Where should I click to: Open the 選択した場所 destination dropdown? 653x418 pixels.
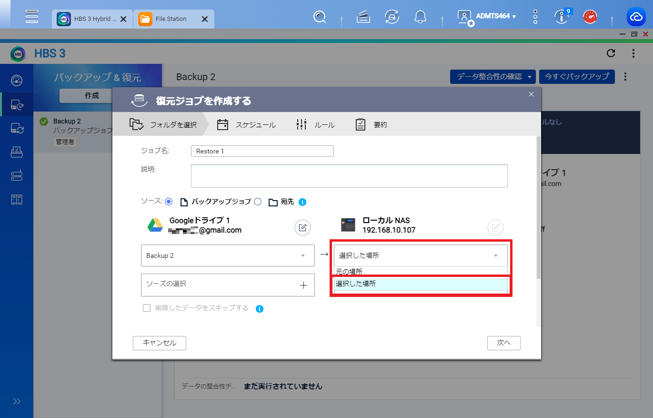tap(421, 255)
